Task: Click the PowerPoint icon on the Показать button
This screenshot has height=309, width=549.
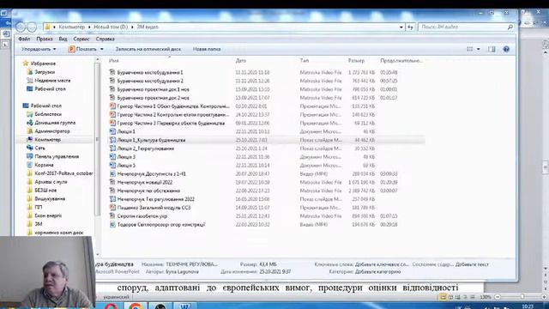Action: tap(72, 49)
